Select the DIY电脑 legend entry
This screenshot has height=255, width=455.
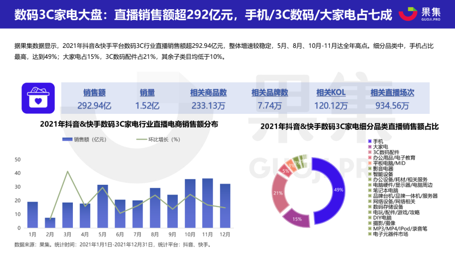point(380,218)
